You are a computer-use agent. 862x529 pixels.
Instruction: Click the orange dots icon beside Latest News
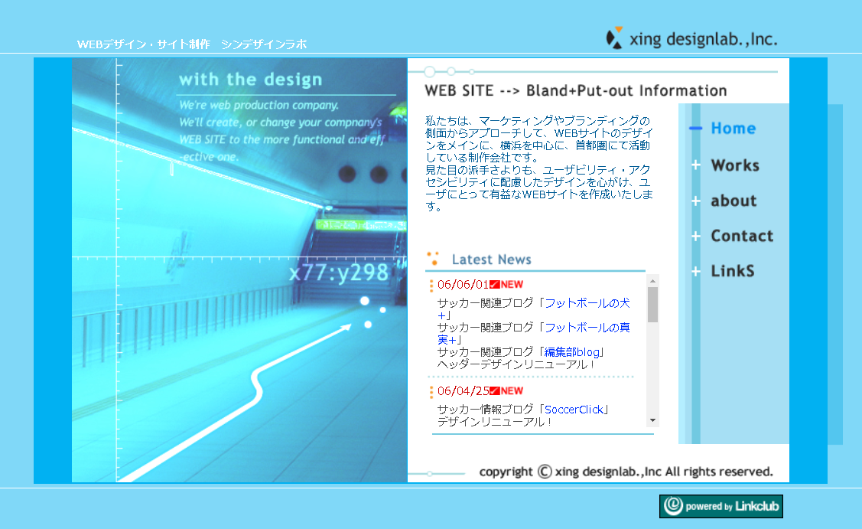pos(433,259)
